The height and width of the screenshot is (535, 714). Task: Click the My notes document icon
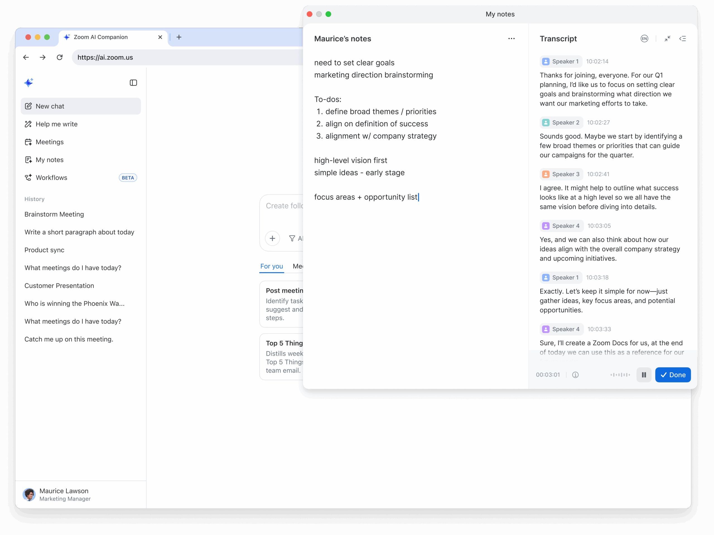(28, 160)
